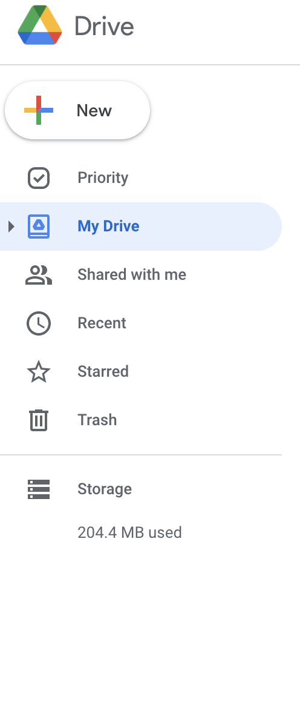Select My Drive text label
Image resolution: width=300 pixels, height=705 pixels.
pos(108,226)
